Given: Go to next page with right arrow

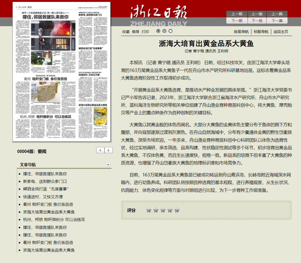Looking at the screenshot, I should click(108, 150).
